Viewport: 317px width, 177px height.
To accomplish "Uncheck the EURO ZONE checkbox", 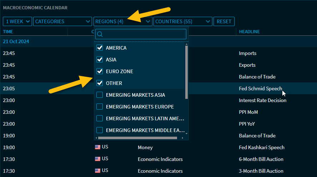I will pyautogui.click(x=100, y=71).
